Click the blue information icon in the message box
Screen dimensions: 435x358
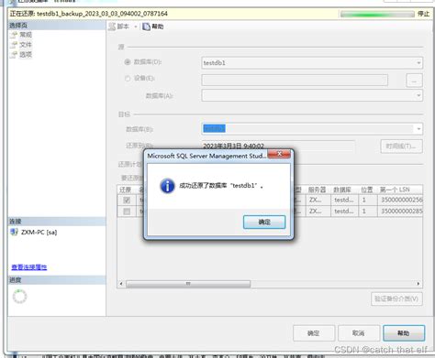pyautogui.click(x=167, y=186)
